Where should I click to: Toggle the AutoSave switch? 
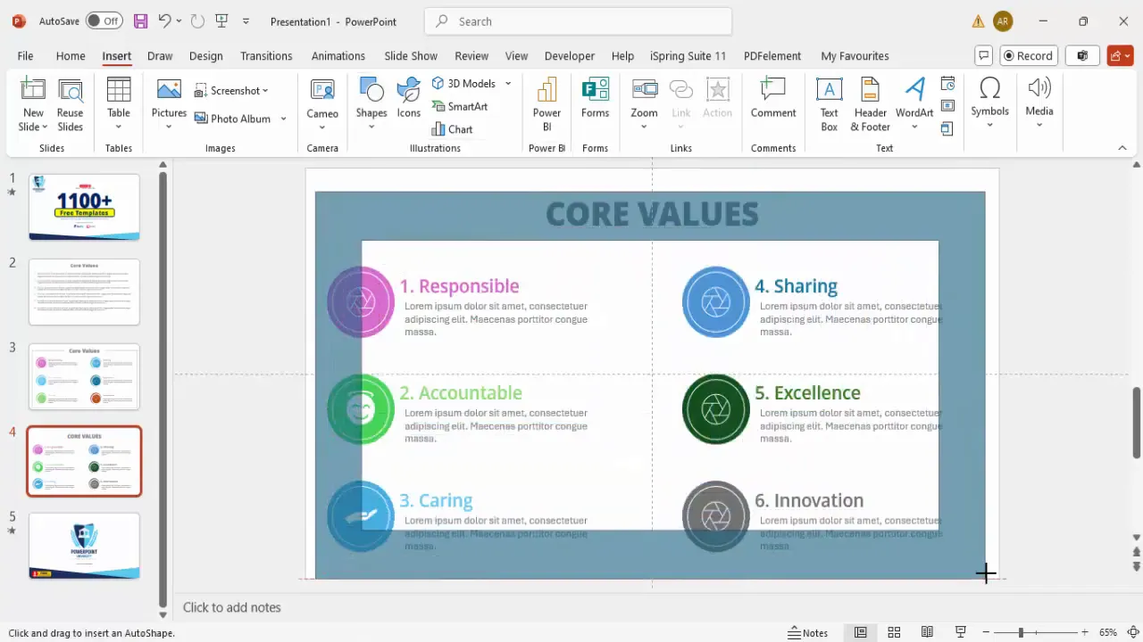[105, 21]
